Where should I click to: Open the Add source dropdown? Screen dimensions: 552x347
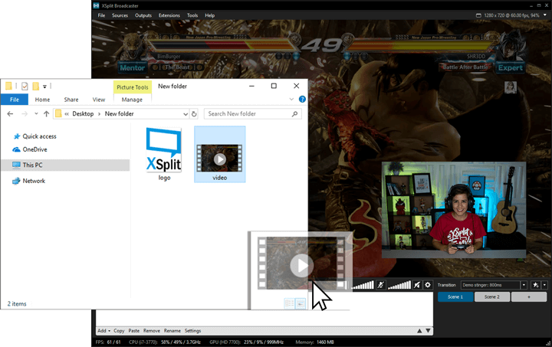103,330
